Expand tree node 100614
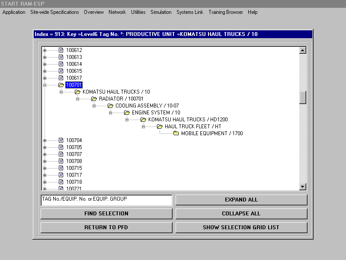 tap(45, 64)
